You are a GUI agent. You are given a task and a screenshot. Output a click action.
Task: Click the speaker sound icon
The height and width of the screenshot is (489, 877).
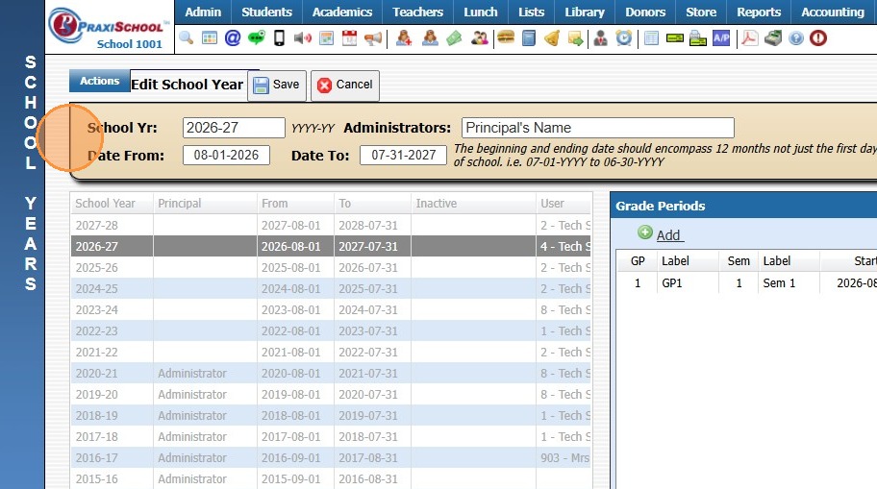tap(303, 38)
